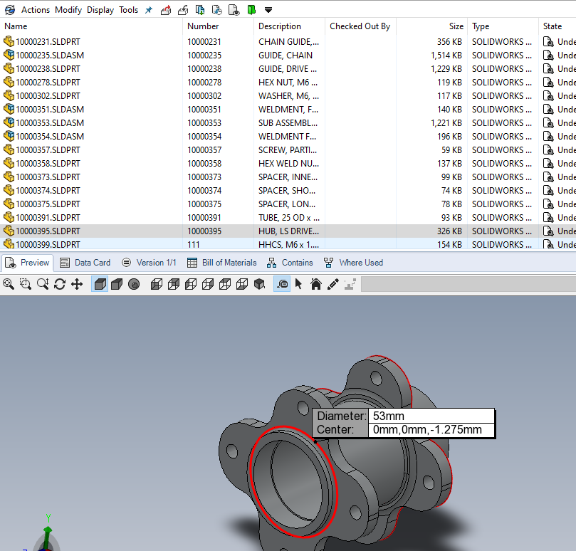The image size is (576, 551).
Task: Click the '1,514 KB' size cell
Action: (x=446, y=56)
